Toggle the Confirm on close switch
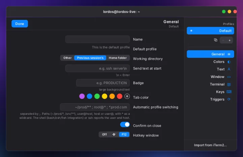The image size is (243, 157). tap(125, 125)
